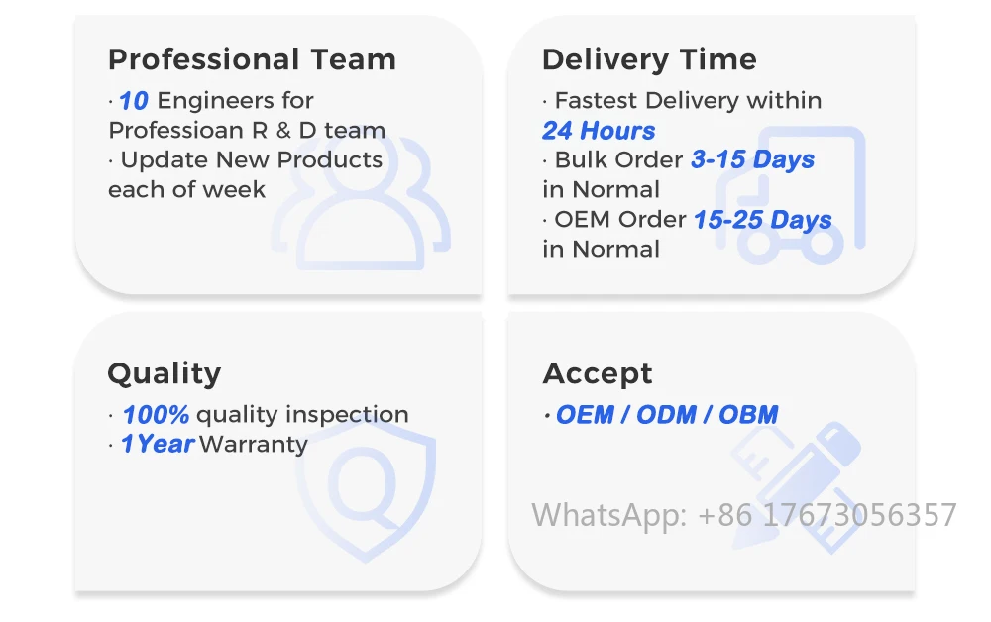Click the blue "10" engineers number

coord(133,100)
